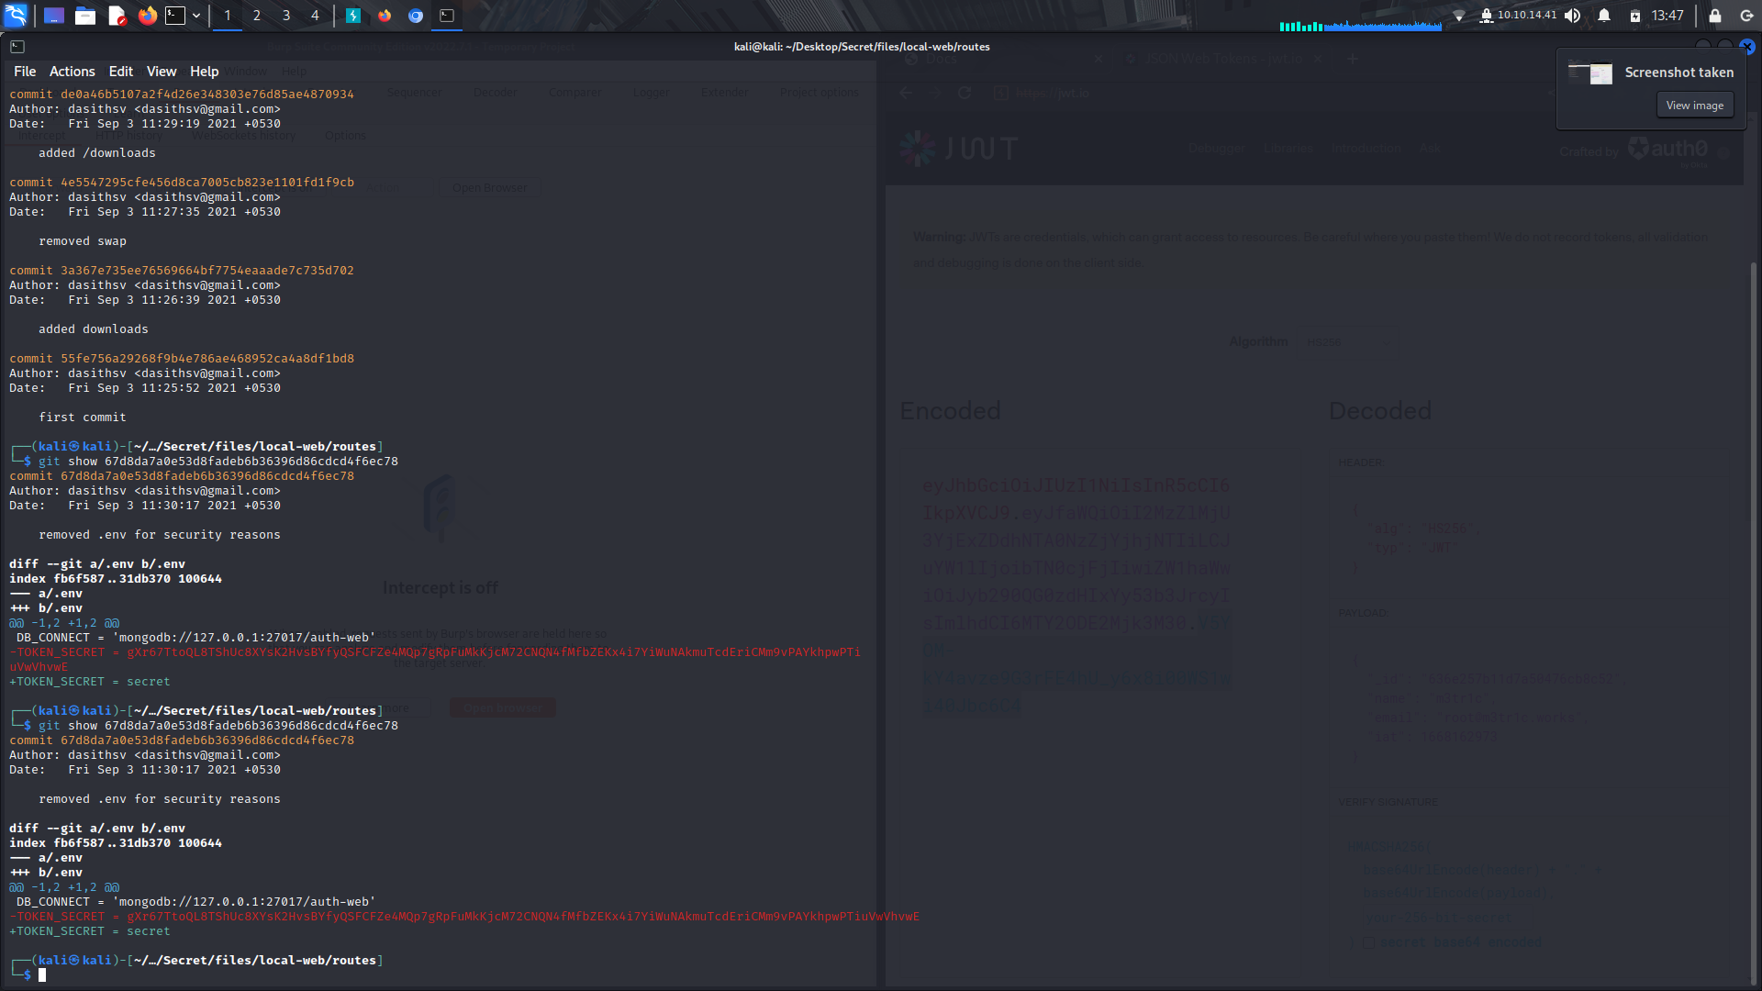Click the second 'diff --git a/.env b/.env' line
1762x991 pixels.
(x=97, y=829)
